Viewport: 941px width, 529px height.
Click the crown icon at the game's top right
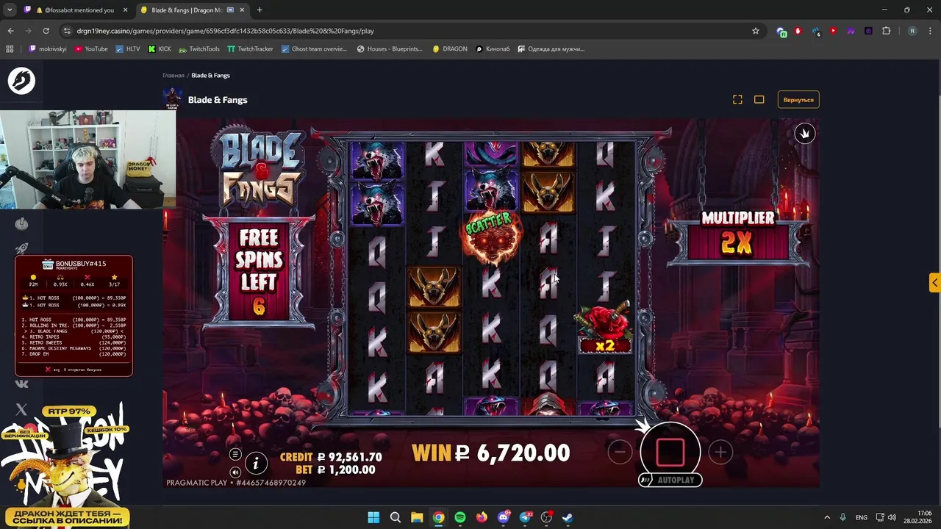(805, 133)
